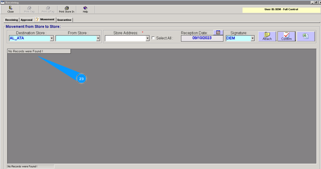Switch to the Receiving tab
Screen dimensions: 321x169
click(11, 20)
